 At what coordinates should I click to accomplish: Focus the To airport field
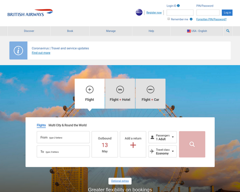coord(63,152)
